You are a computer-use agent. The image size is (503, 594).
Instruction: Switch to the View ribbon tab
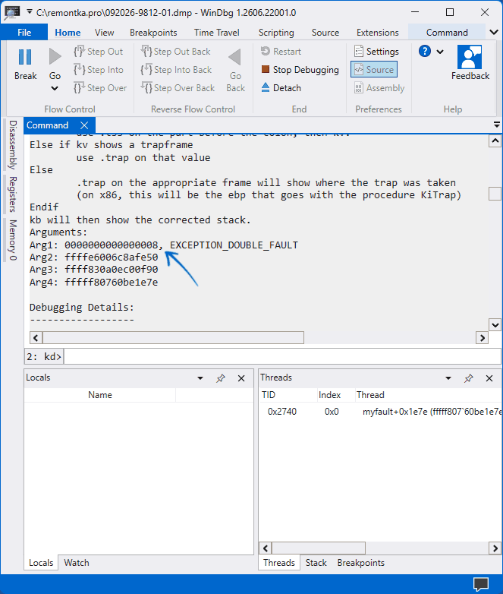click(x=104, y=32)
